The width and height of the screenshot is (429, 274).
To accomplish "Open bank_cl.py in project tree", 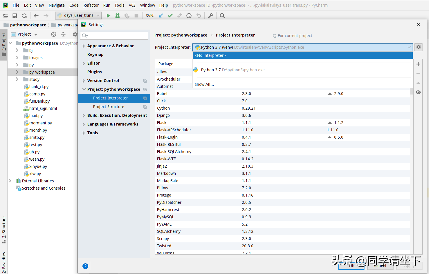I will [x=39, y=87].
